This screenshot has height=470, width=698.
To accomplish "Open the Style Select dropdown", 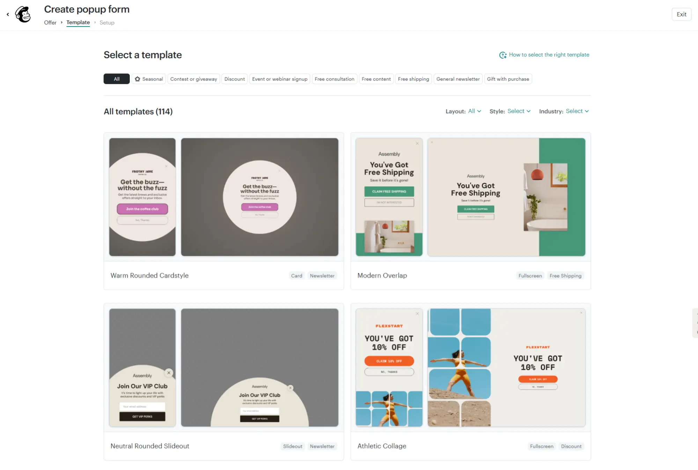I will (519, 111).
